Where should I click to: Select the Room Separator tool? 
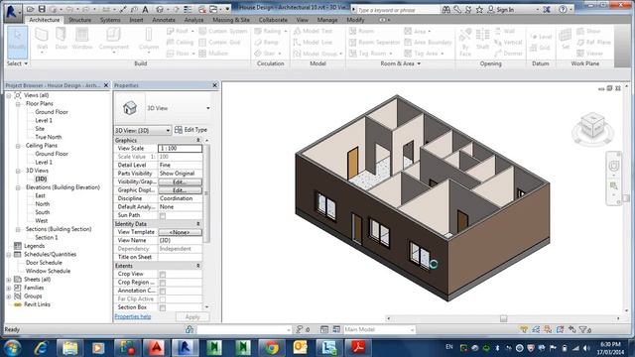click(375, 42)
